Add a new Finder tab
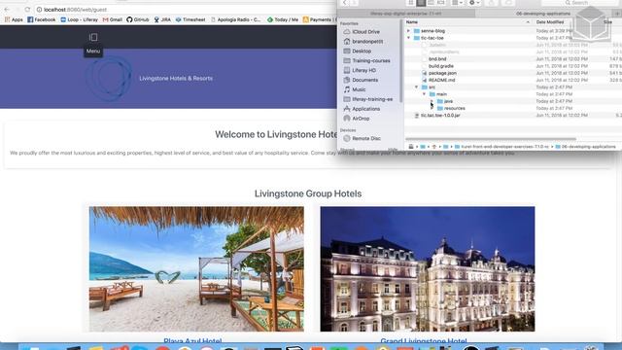622x350 pixels. tap(617, 14)
